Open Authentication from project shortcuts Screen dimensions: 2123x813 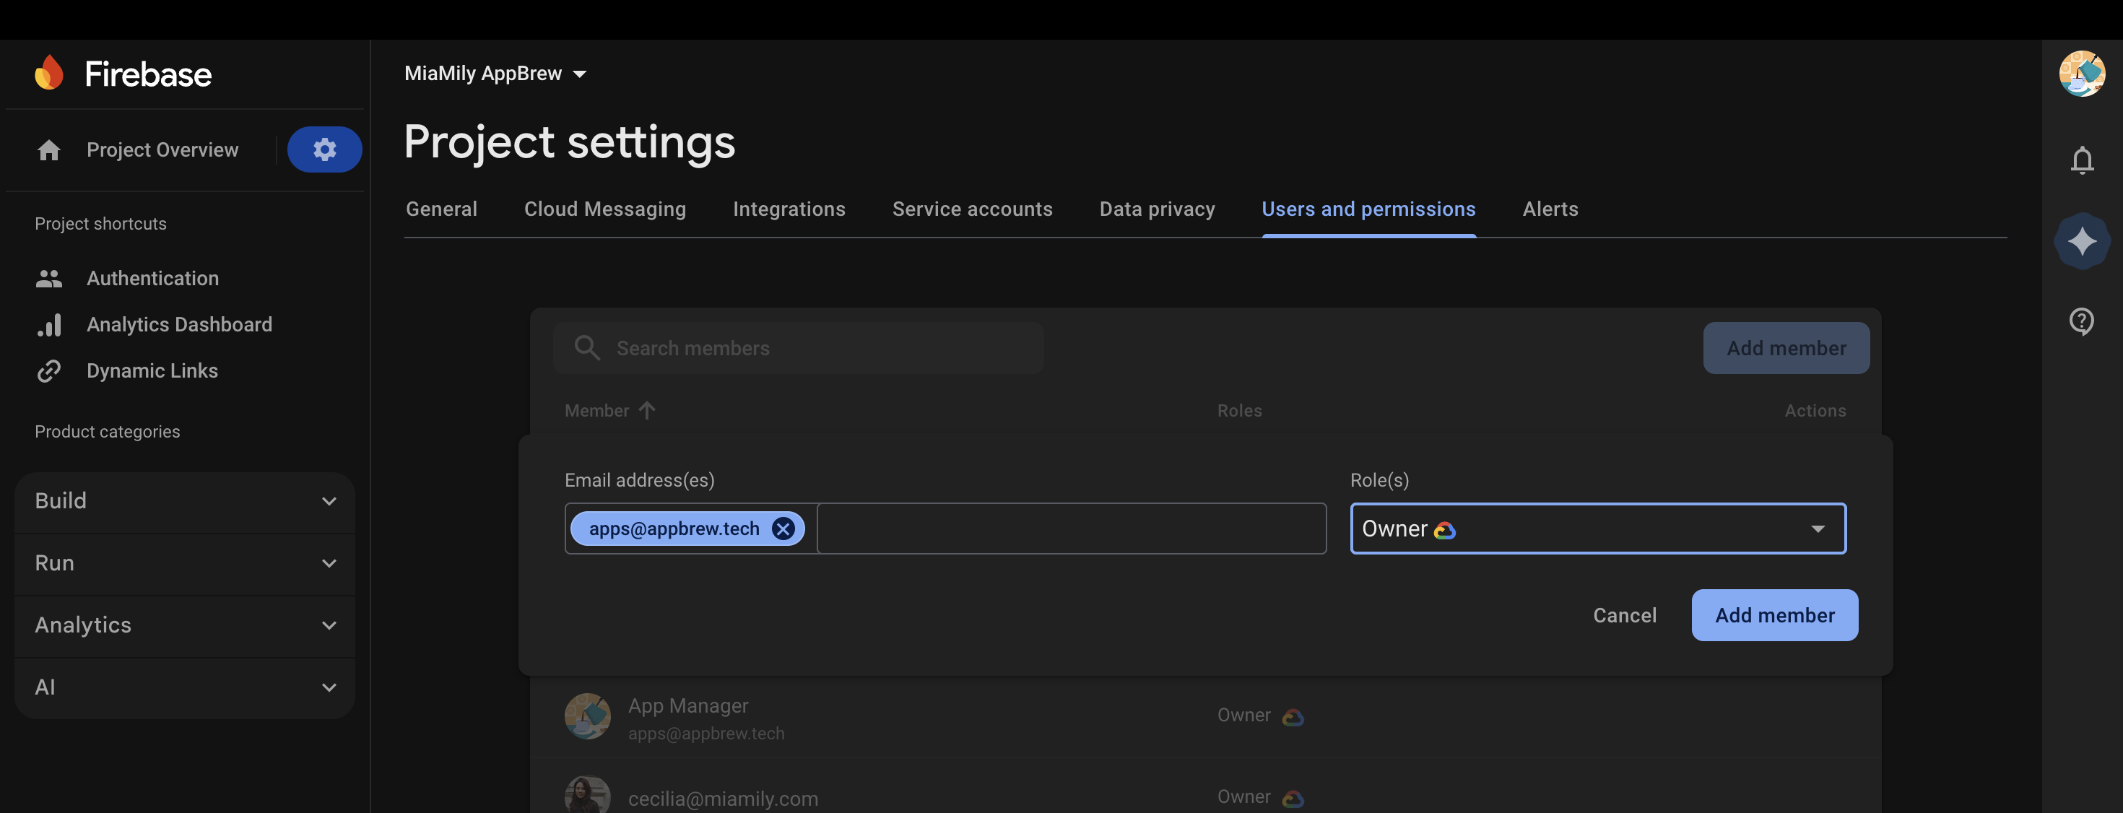[152, 279]
